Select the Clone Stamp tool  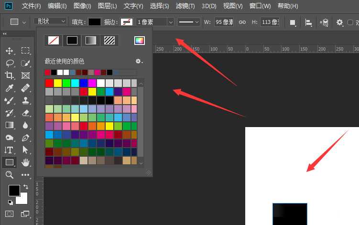point(26,100)
